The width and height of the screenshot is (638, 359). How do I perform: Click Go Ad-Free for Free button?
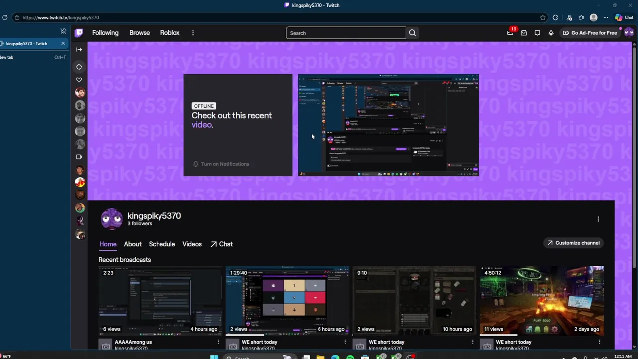tap(590, 33)
